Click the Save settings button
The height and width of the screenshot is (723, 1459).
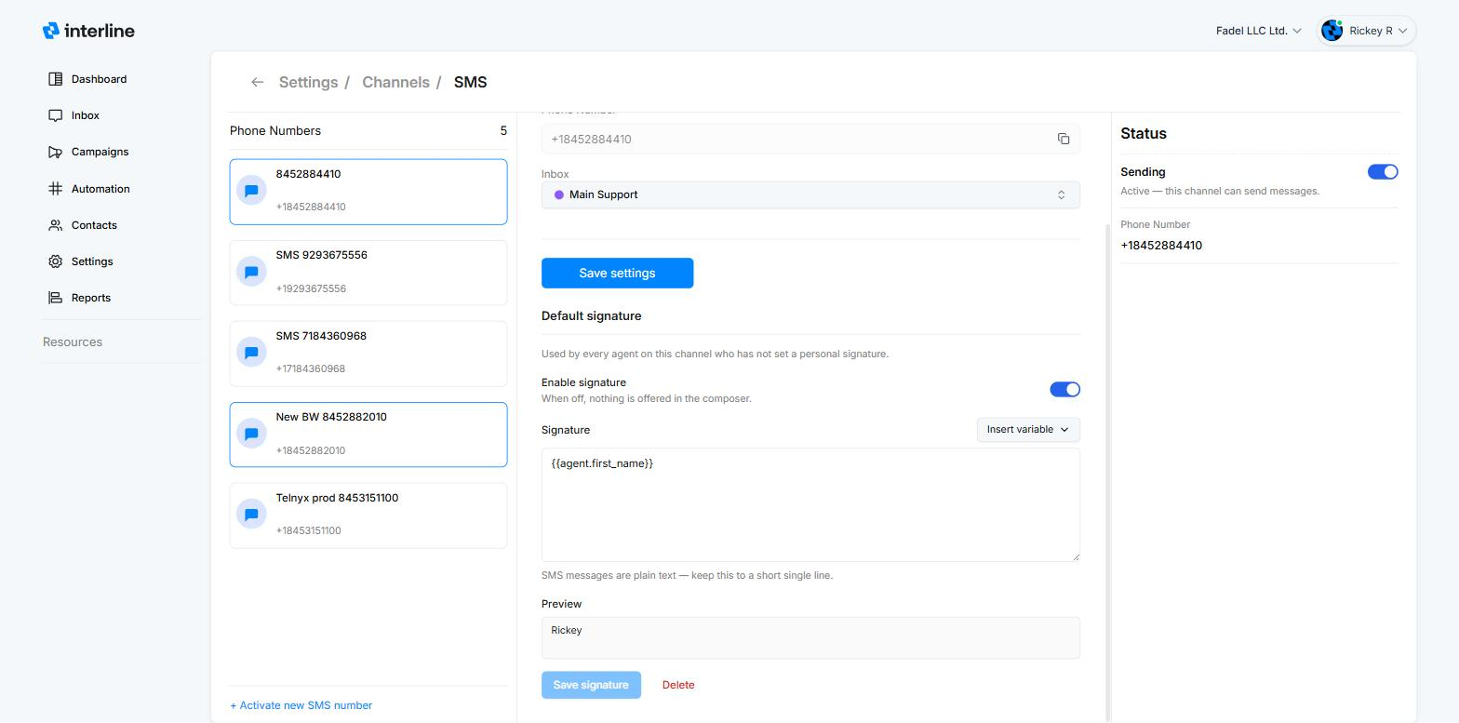(617, 273)
